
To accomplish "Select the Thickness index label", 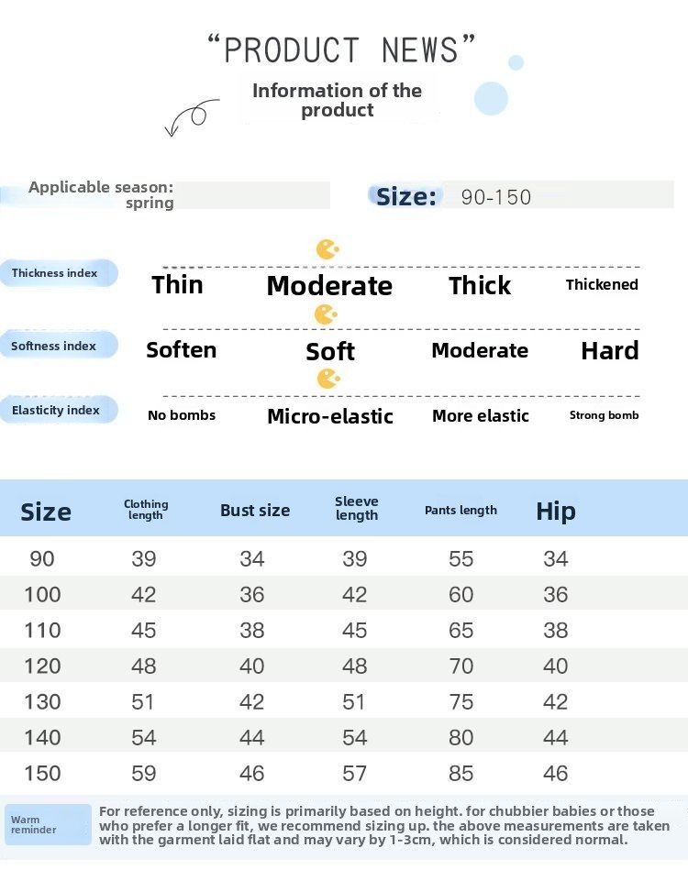I will click(x=56, y=273).
